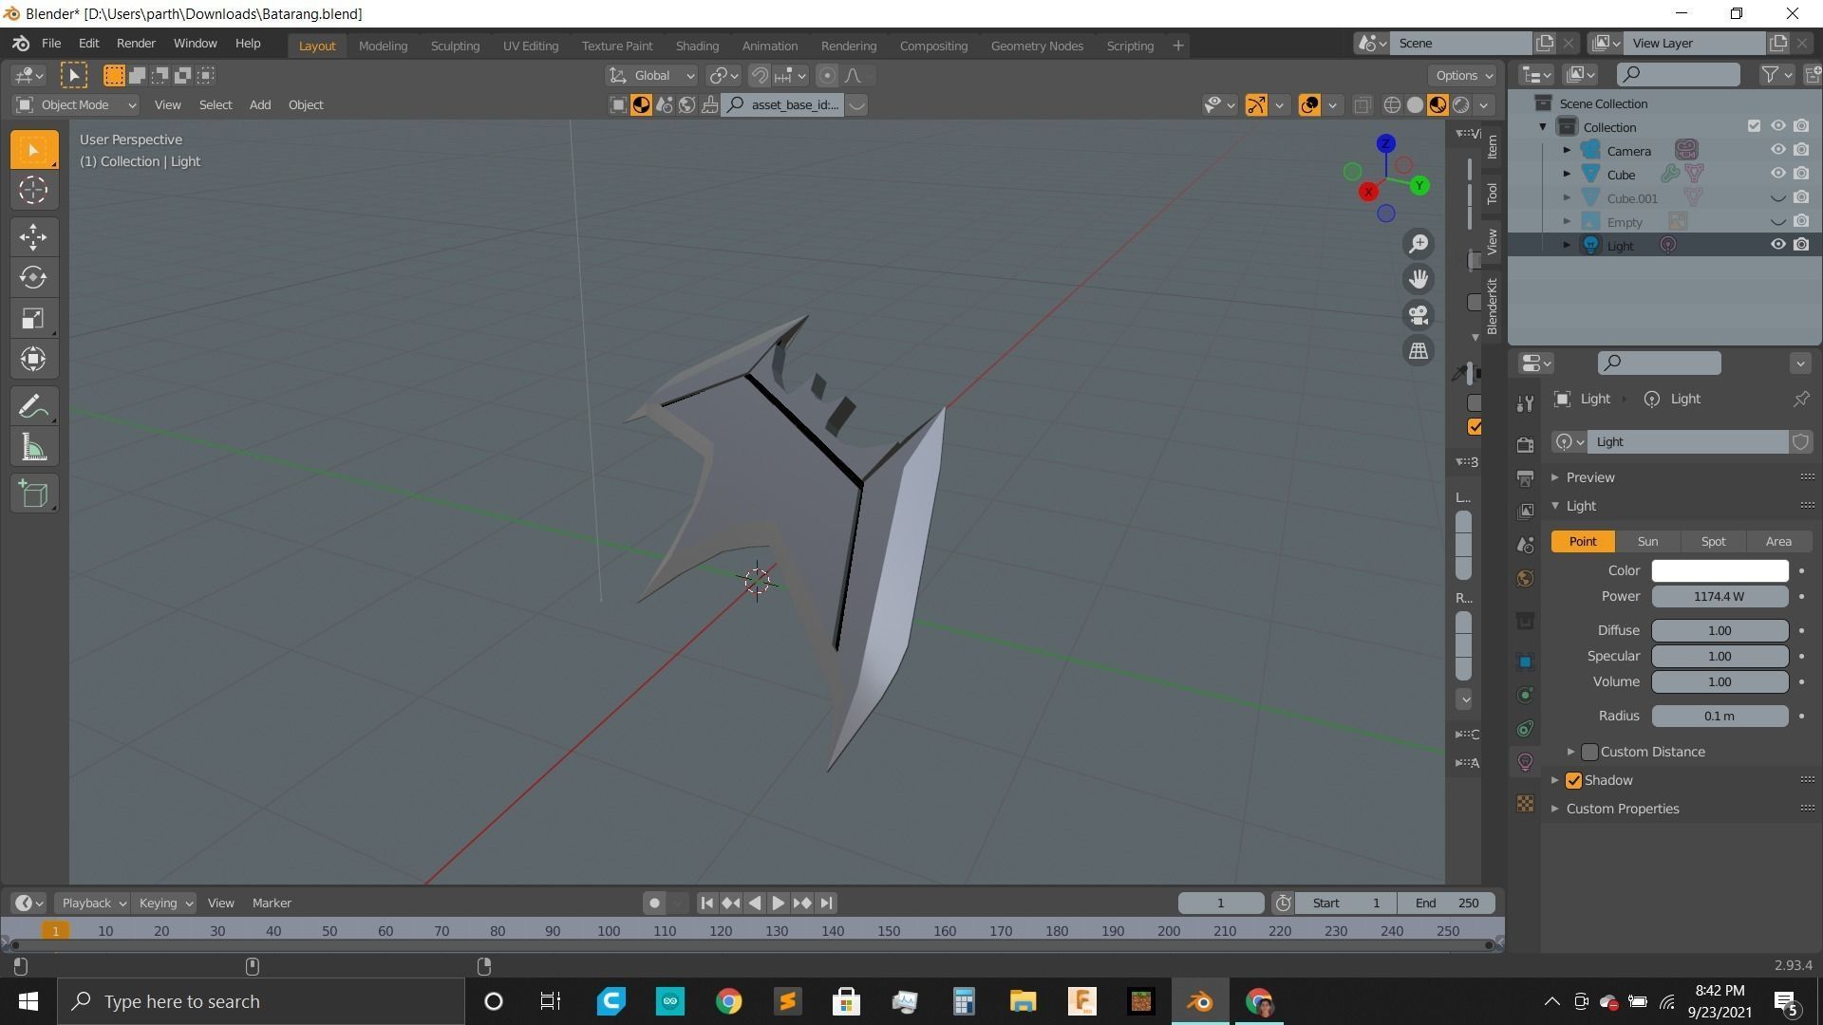
Task: Select the Cursor tool in toolbar
Action: [33, 191]
